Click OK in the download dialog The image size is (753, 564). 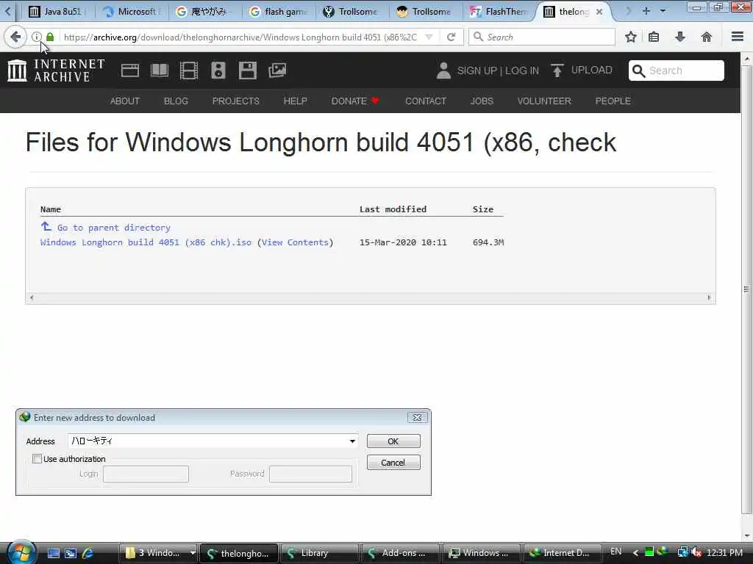[x=393, y=441]
